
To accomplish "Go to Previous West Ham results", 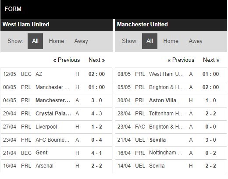I will pos(67,60).
